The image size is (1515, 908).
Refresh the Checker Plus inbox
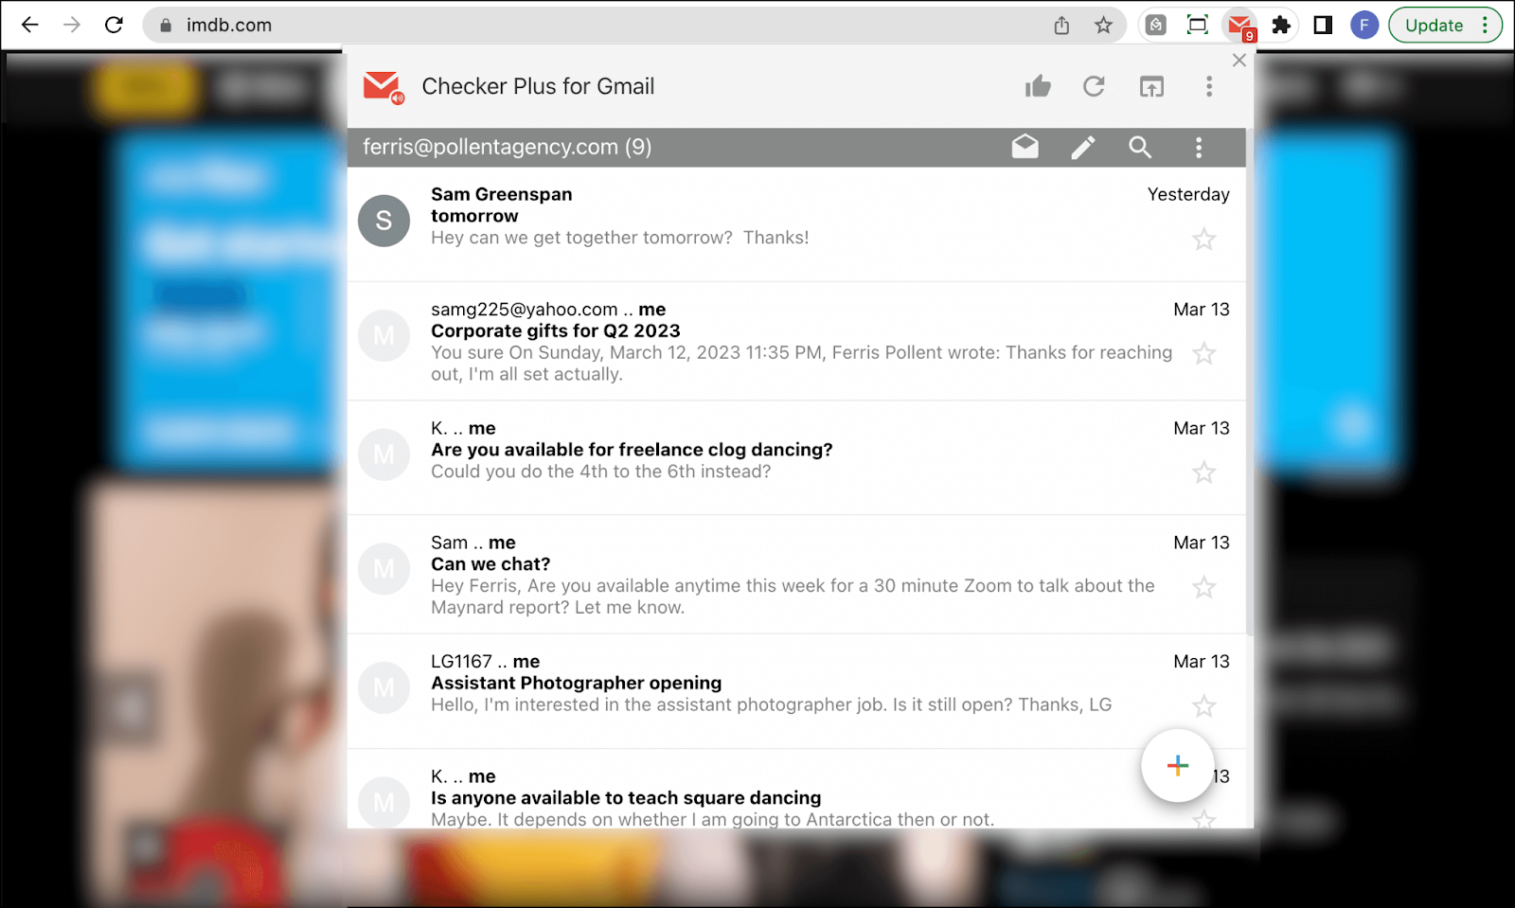click(x=1094, y=87)
